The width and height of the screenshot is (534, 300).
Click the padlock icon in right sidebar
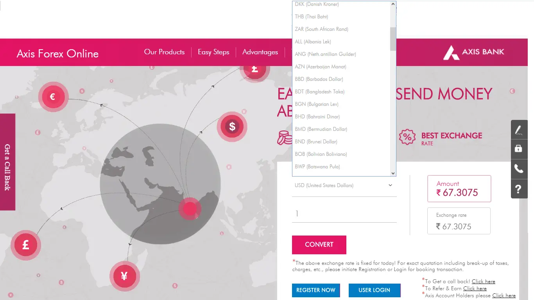tap(519, 149)
